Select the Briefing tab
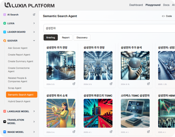Viewport: 175px width, 137px height. coord(51,38)
